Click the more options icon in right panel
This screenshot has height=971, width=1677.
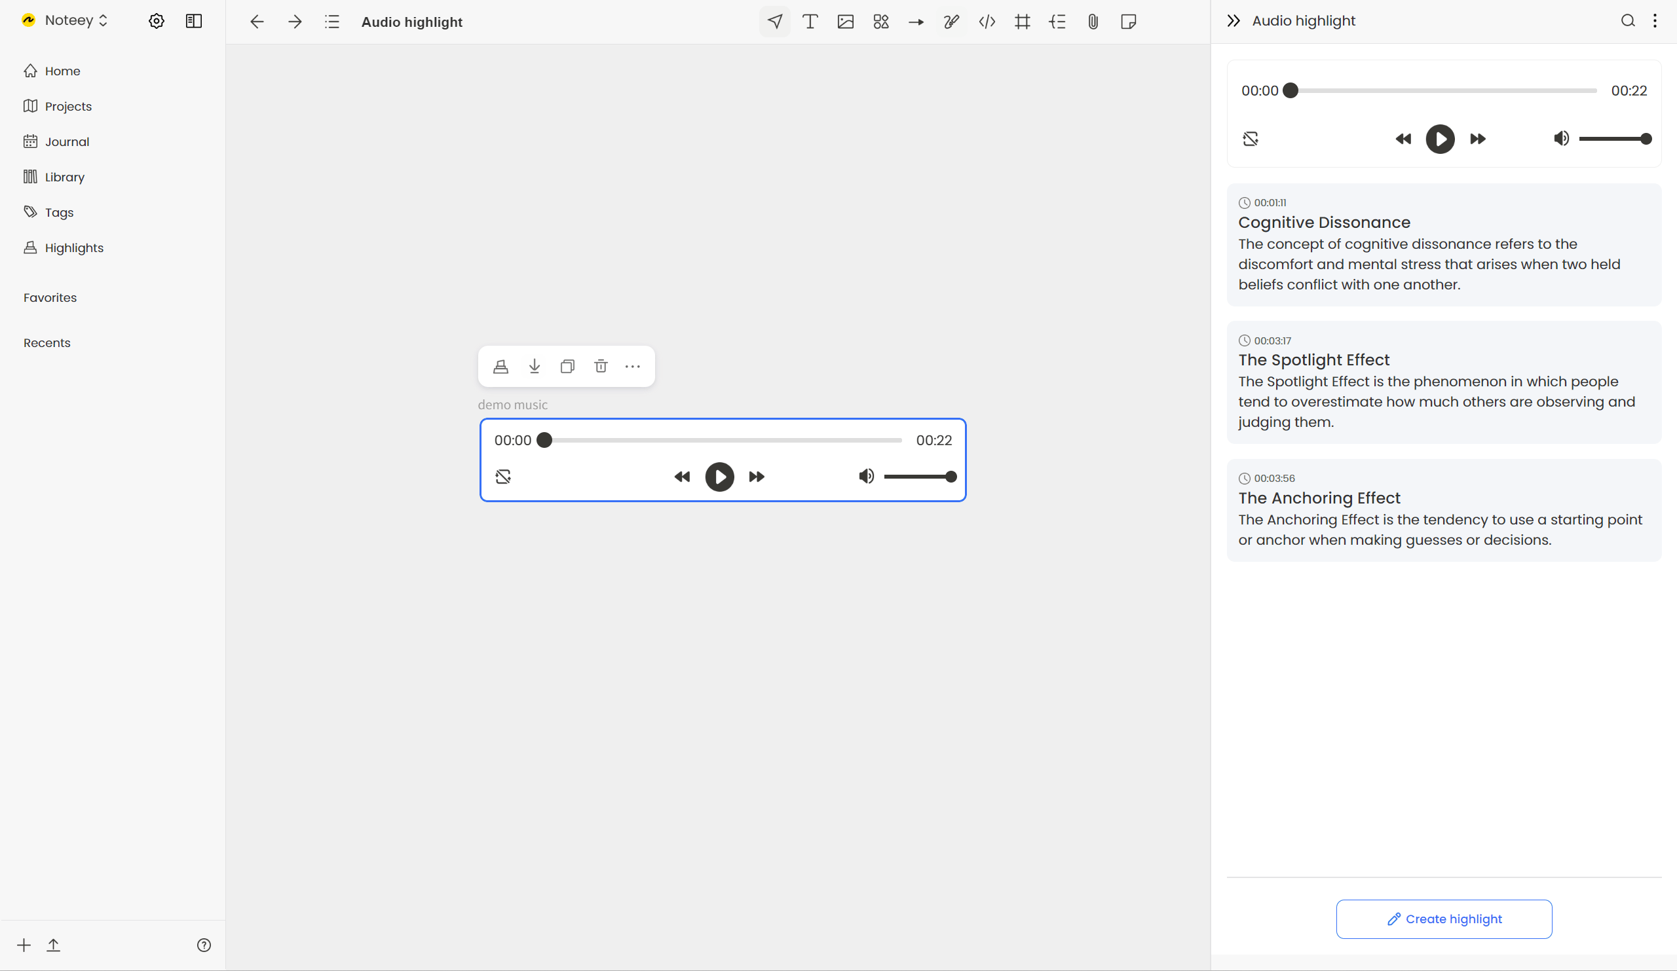point(1655,21)
